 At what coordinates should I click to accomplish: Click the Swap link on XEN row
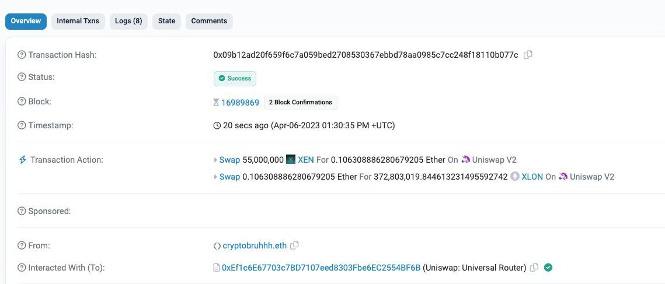(229, 160)
